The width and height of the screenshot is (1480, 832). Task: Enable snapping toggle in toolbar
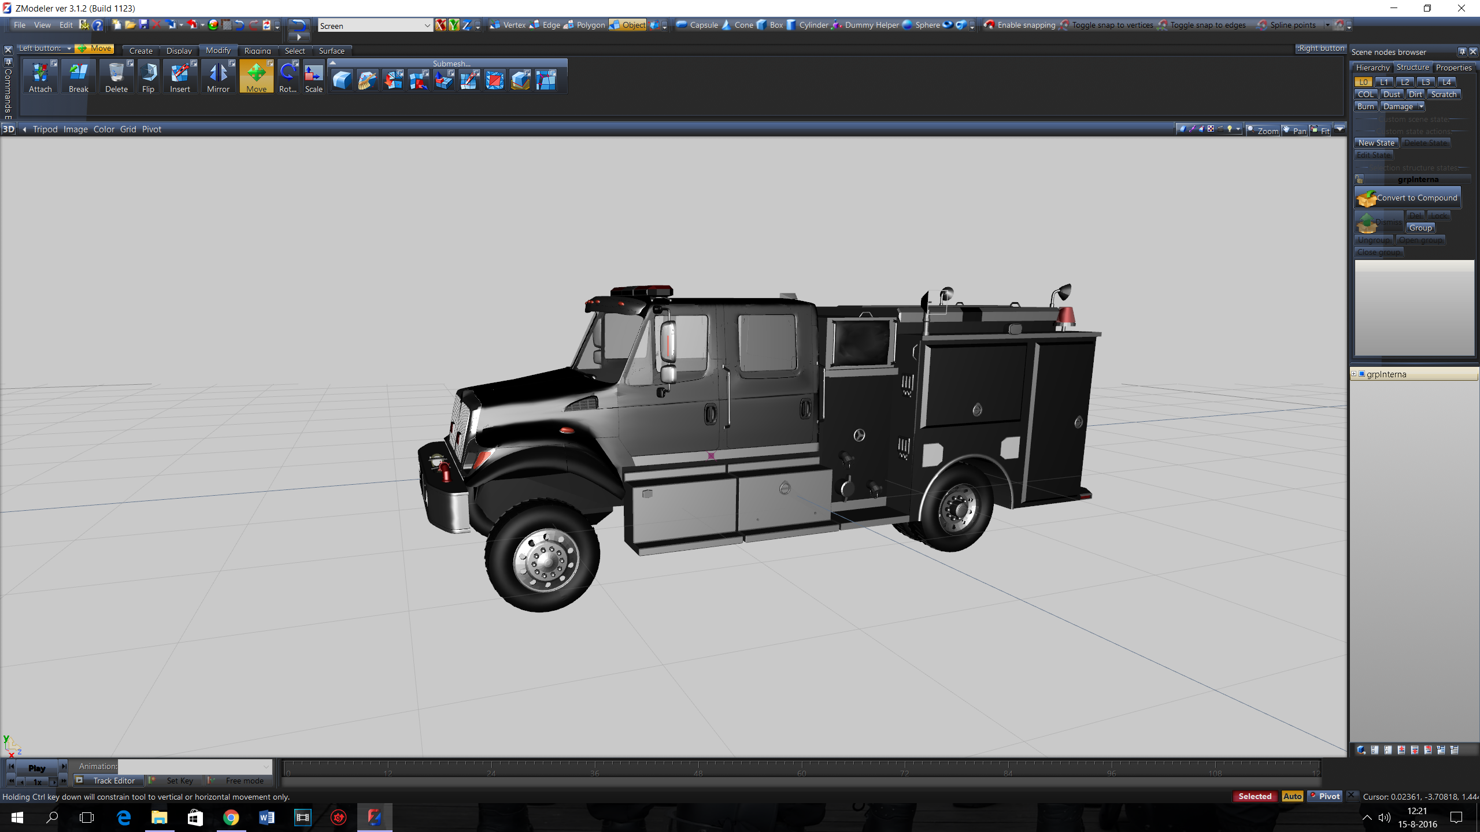tap(1020, 25)
